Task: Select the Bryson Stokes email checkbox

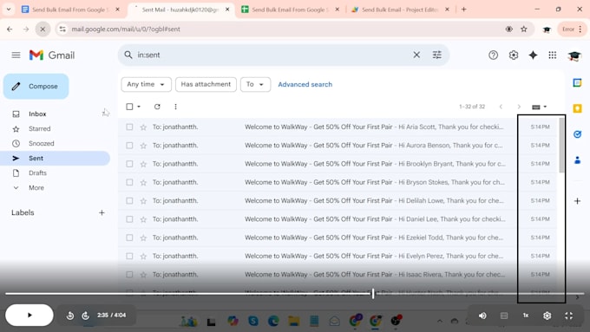Action: tap(129, 182)
